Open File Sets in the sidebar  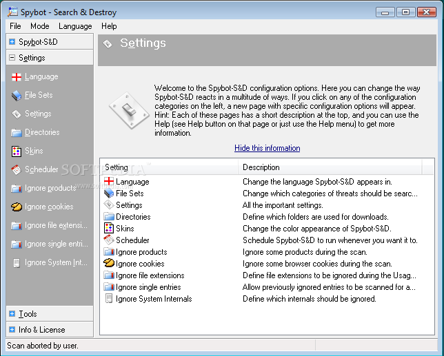(x=39, y=95)
